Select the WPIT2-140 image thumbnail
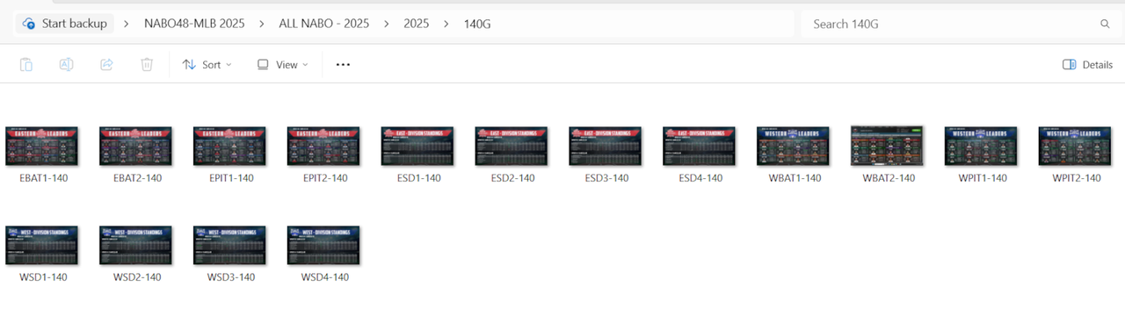 click(1075, 146)
